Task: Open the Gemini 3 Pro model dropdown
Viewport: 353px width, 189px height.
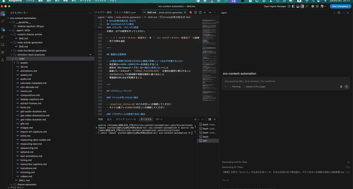Action: 254,87
